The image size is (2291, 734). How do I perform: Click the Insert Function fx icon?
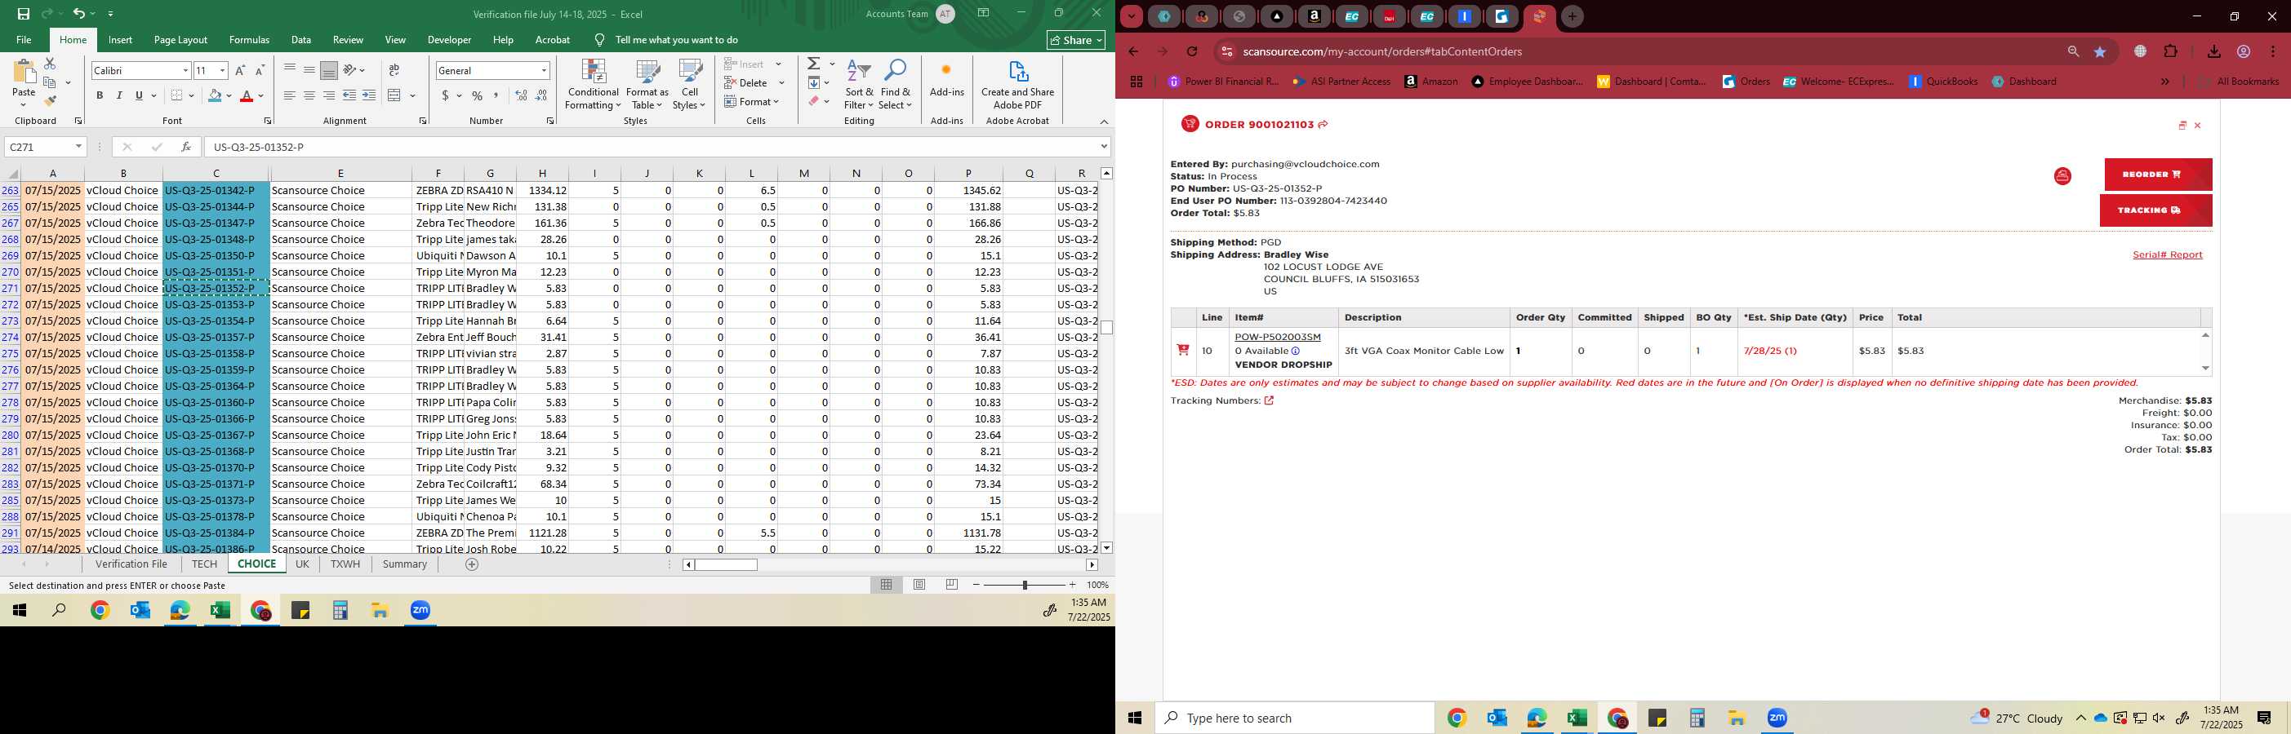point(186,147)
